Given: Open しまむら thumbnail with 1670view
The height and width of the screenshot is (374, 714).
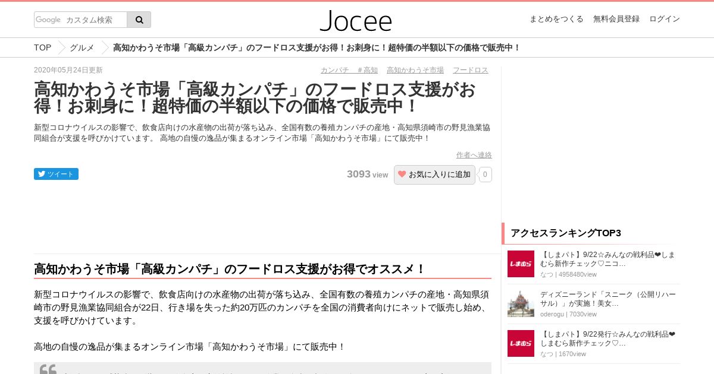Looking at the screenshot, I should 521,343.
